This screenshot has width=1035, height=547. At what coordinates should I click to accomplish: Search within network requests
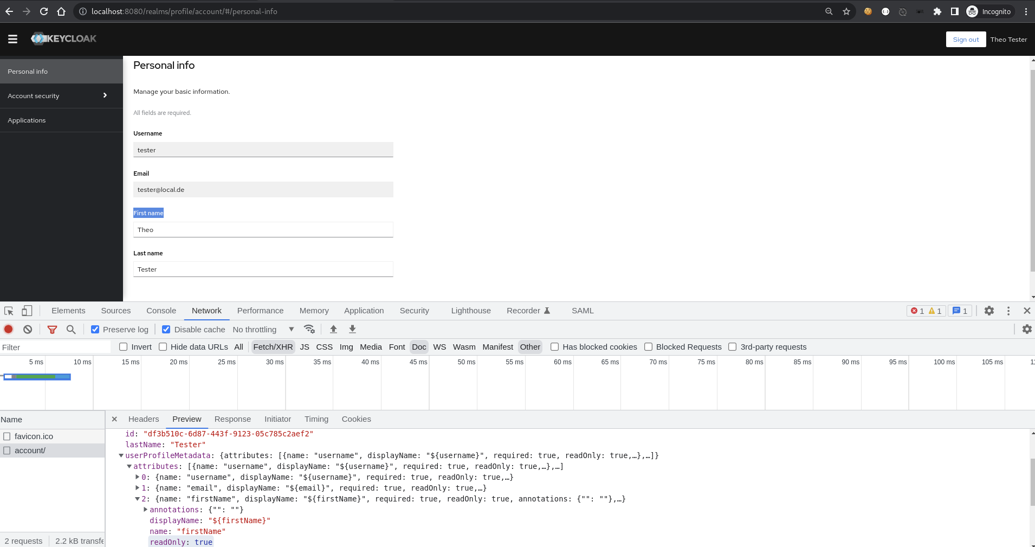pos(70,329)
